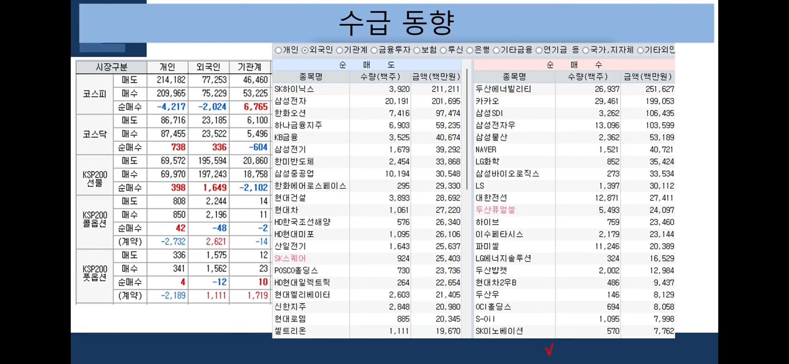Click POSCO홀딩스 in the 순매도 list

(296, 271)
